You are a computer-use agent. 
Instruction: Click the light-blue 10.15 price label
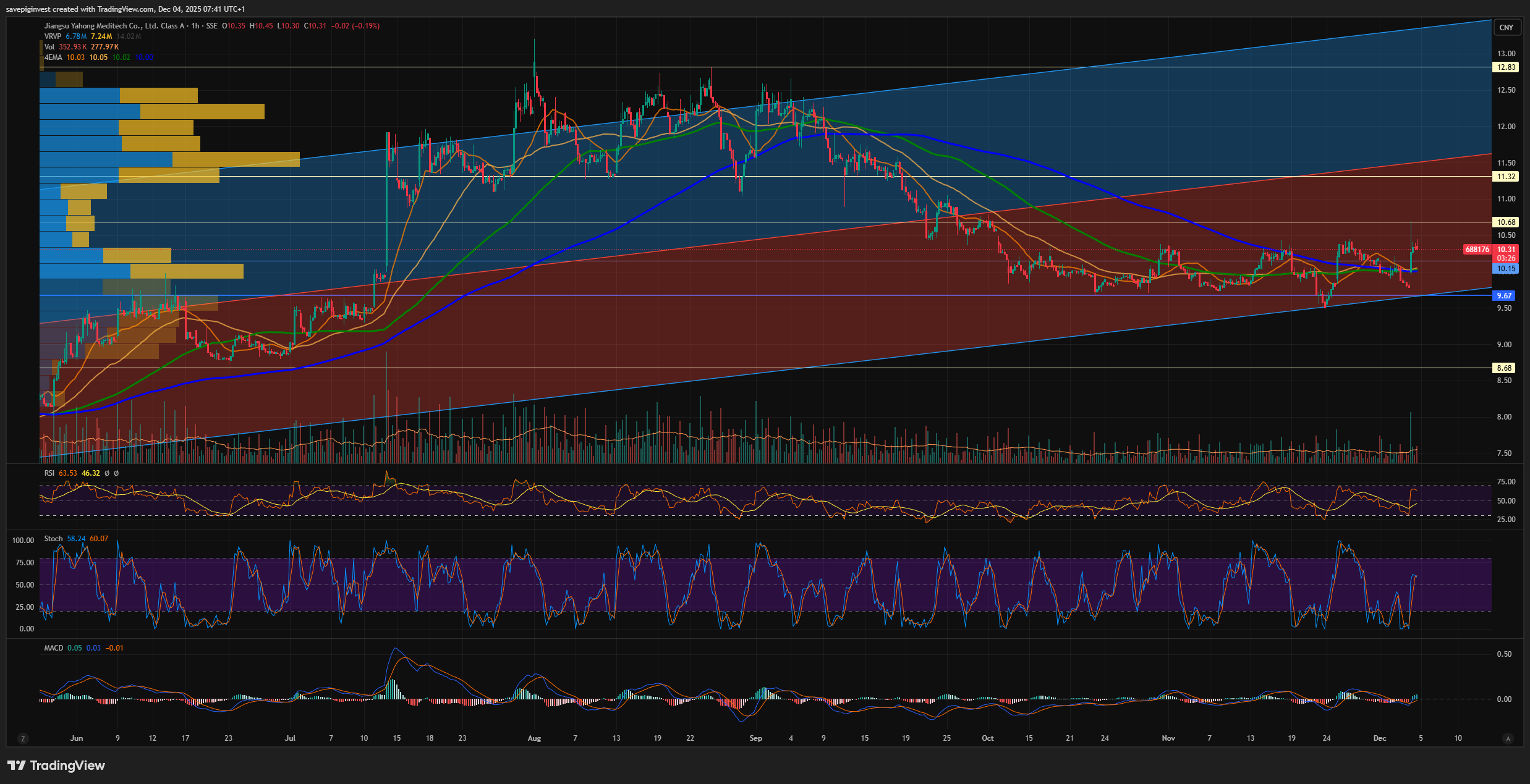pos(1506,269)
